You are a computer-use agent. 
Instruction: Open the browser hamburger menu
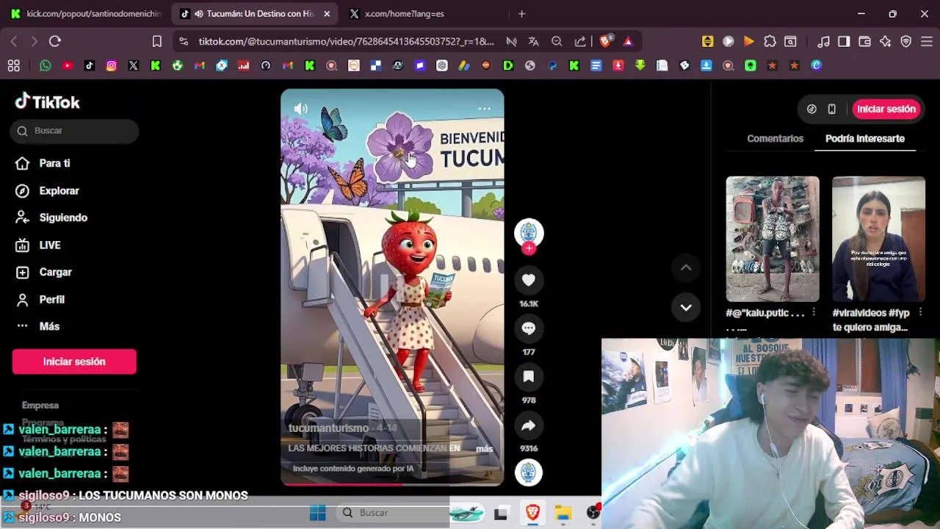coord(926,42)
